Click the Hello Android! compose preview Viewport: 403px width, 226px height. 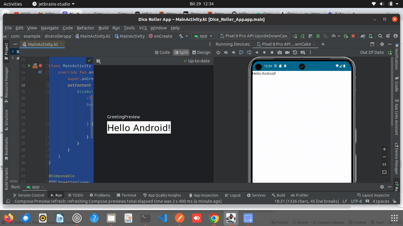pos(139,128)
